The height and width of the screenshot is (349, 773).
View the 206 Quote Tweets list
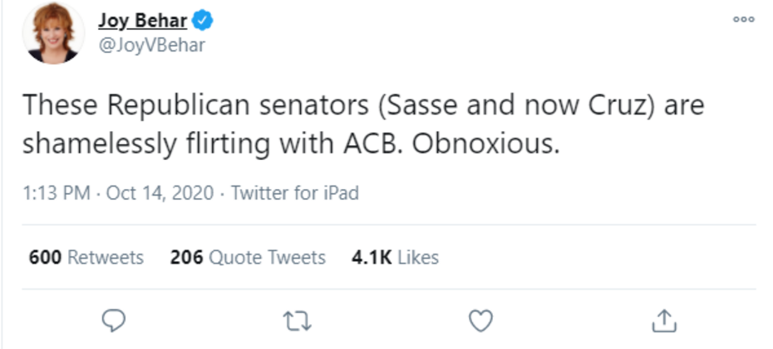[x=248, y=257]
